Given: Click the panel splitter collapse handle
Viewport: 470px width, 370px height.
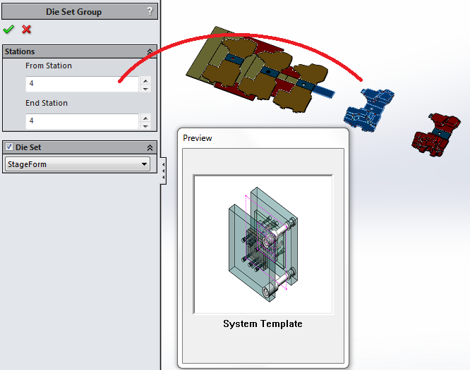Looking at the screenshot, I should tap(164, 169).
